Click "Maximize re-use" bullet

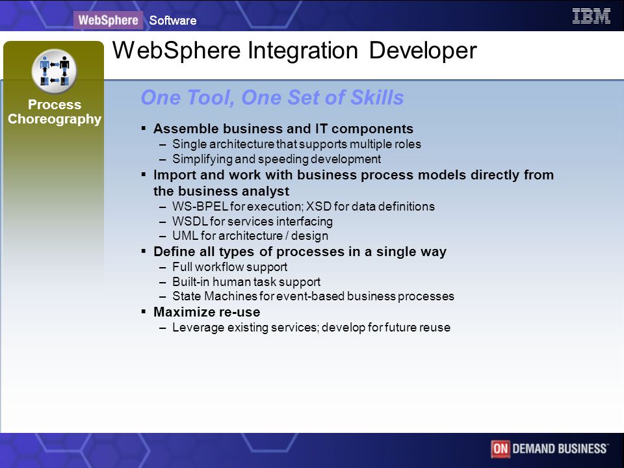click(x=207, y=312)
